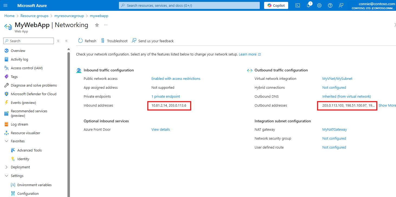
Task: Click the sidebar expand/collapse all arrows
Action: pyautogui.click(x=58, y=41)
